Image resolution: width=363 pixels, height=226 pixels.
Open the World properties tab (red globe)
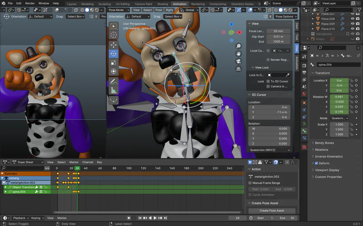pos(304,94)
